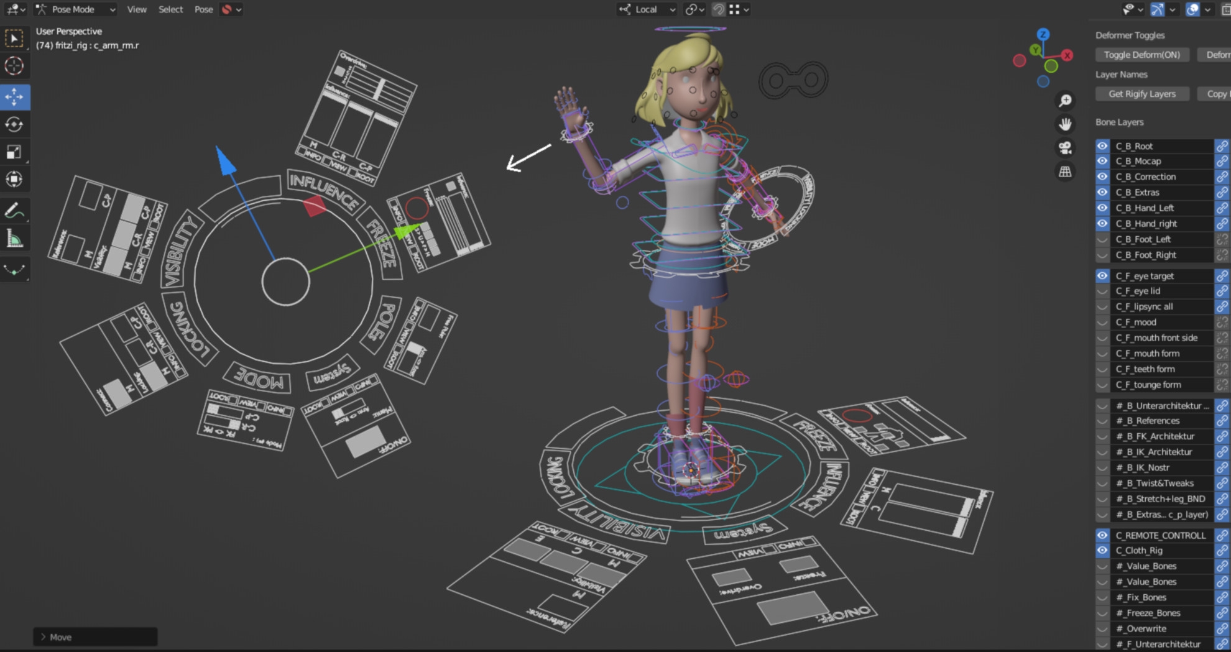Switch orthographic/perspective grid icon

[1065, 172]
